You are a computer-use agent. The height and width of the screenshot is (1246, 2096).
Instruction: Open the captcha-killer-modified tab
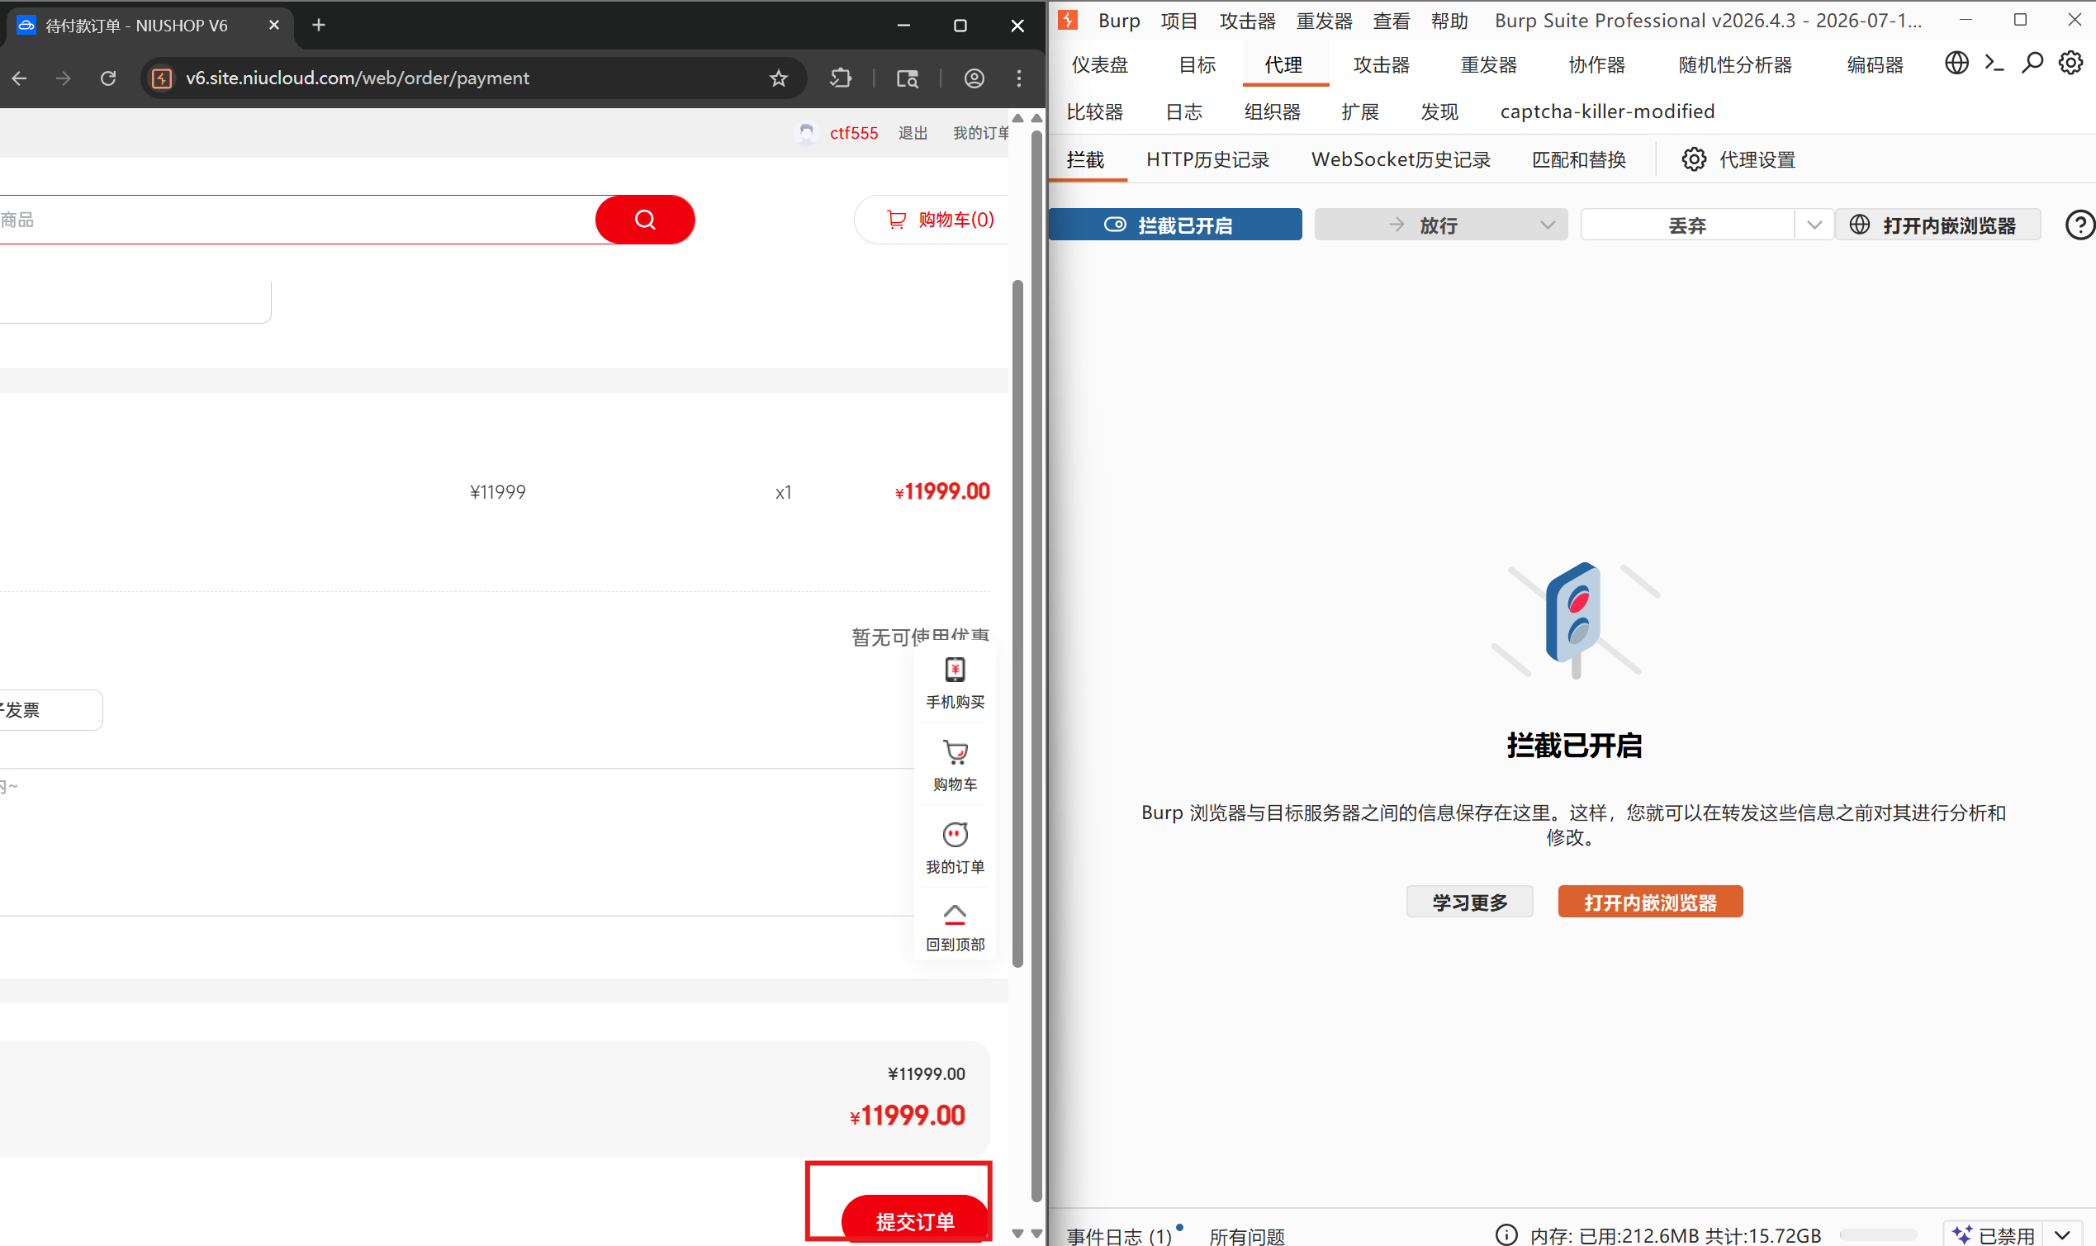[1607, 111]
